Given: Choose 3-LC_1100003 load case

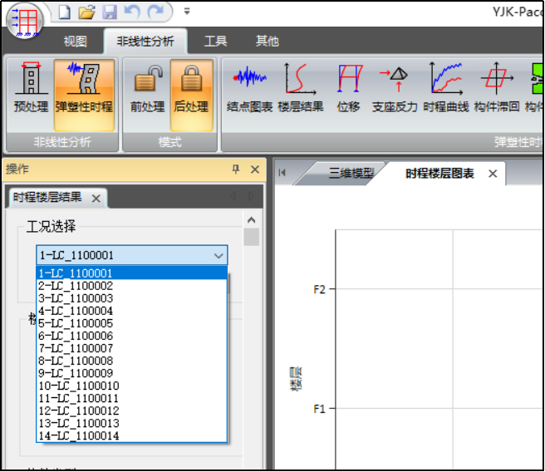Looking at the screenshot, I should pos(132,298).
